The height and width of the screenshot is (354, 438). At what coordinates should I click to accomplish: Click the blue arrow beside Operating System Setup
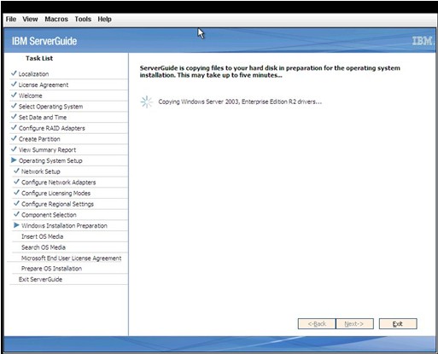point(14,160)
